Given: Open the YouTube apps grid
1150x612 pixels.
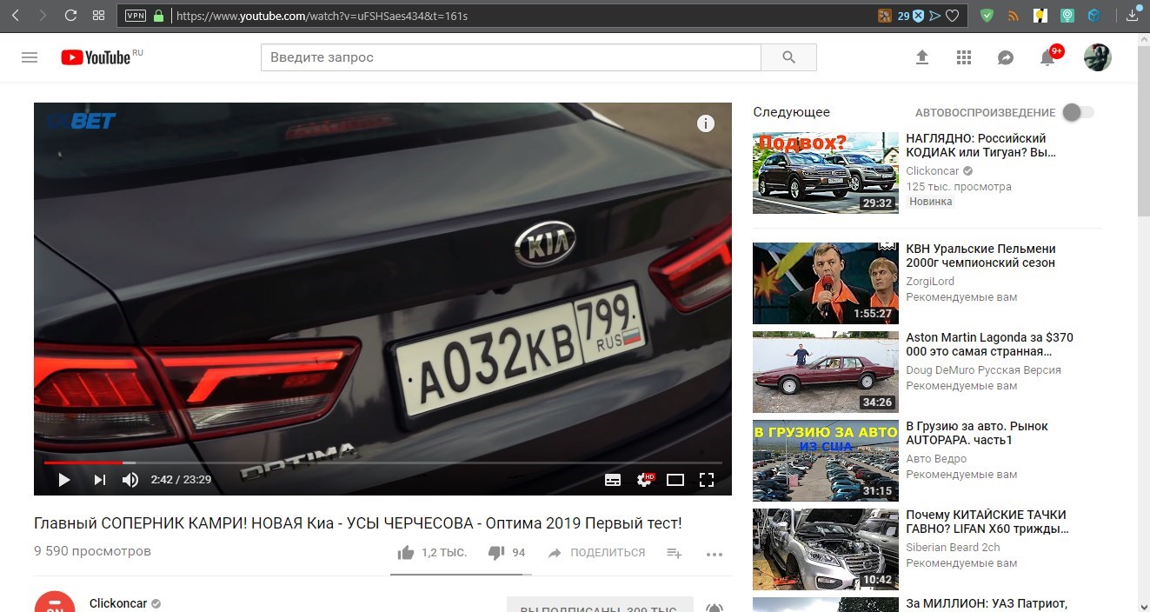Looking at the screenshot, I should coord(963,57).
